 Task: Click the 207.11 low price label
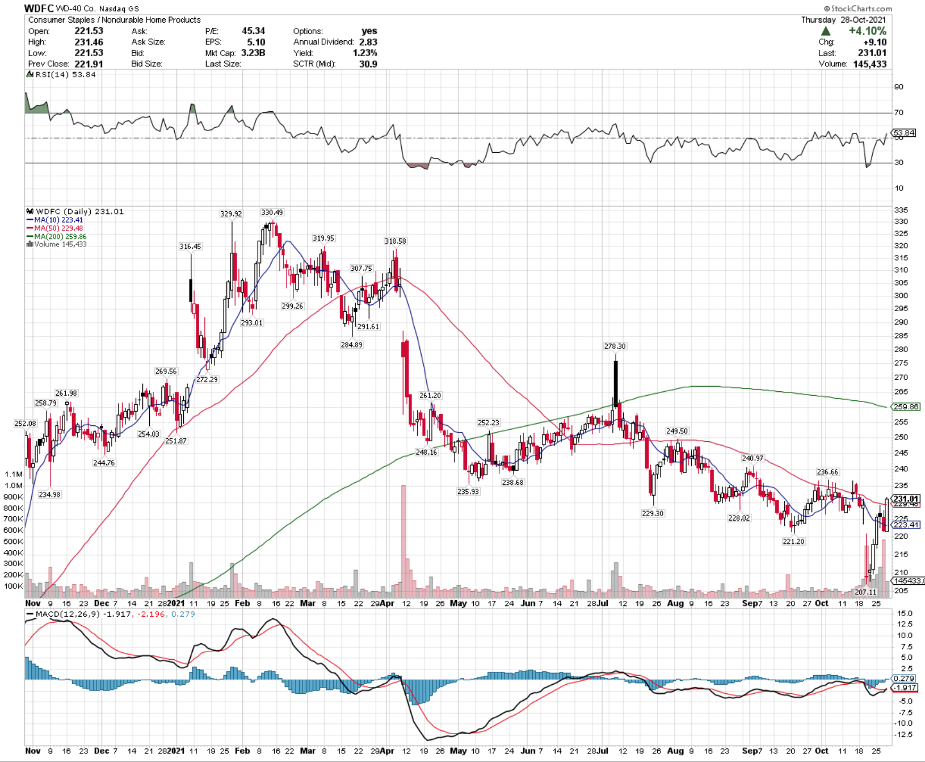pyautogui.click(x=865, y=592)
